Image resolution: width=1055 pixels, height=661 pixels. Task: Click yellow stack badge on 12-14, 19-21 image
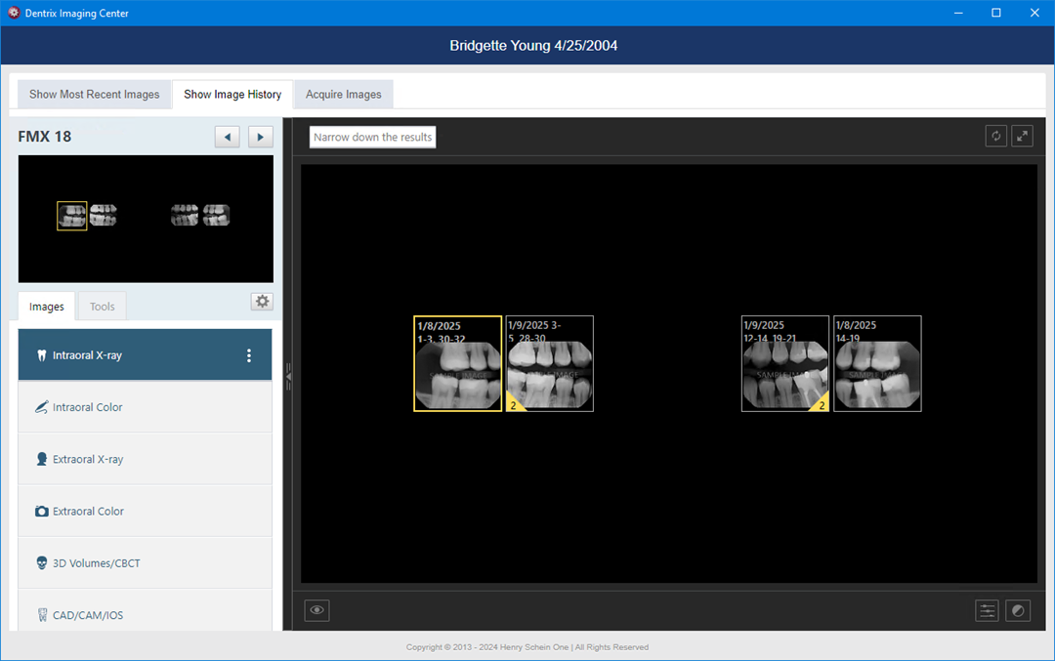click(821, 403)
